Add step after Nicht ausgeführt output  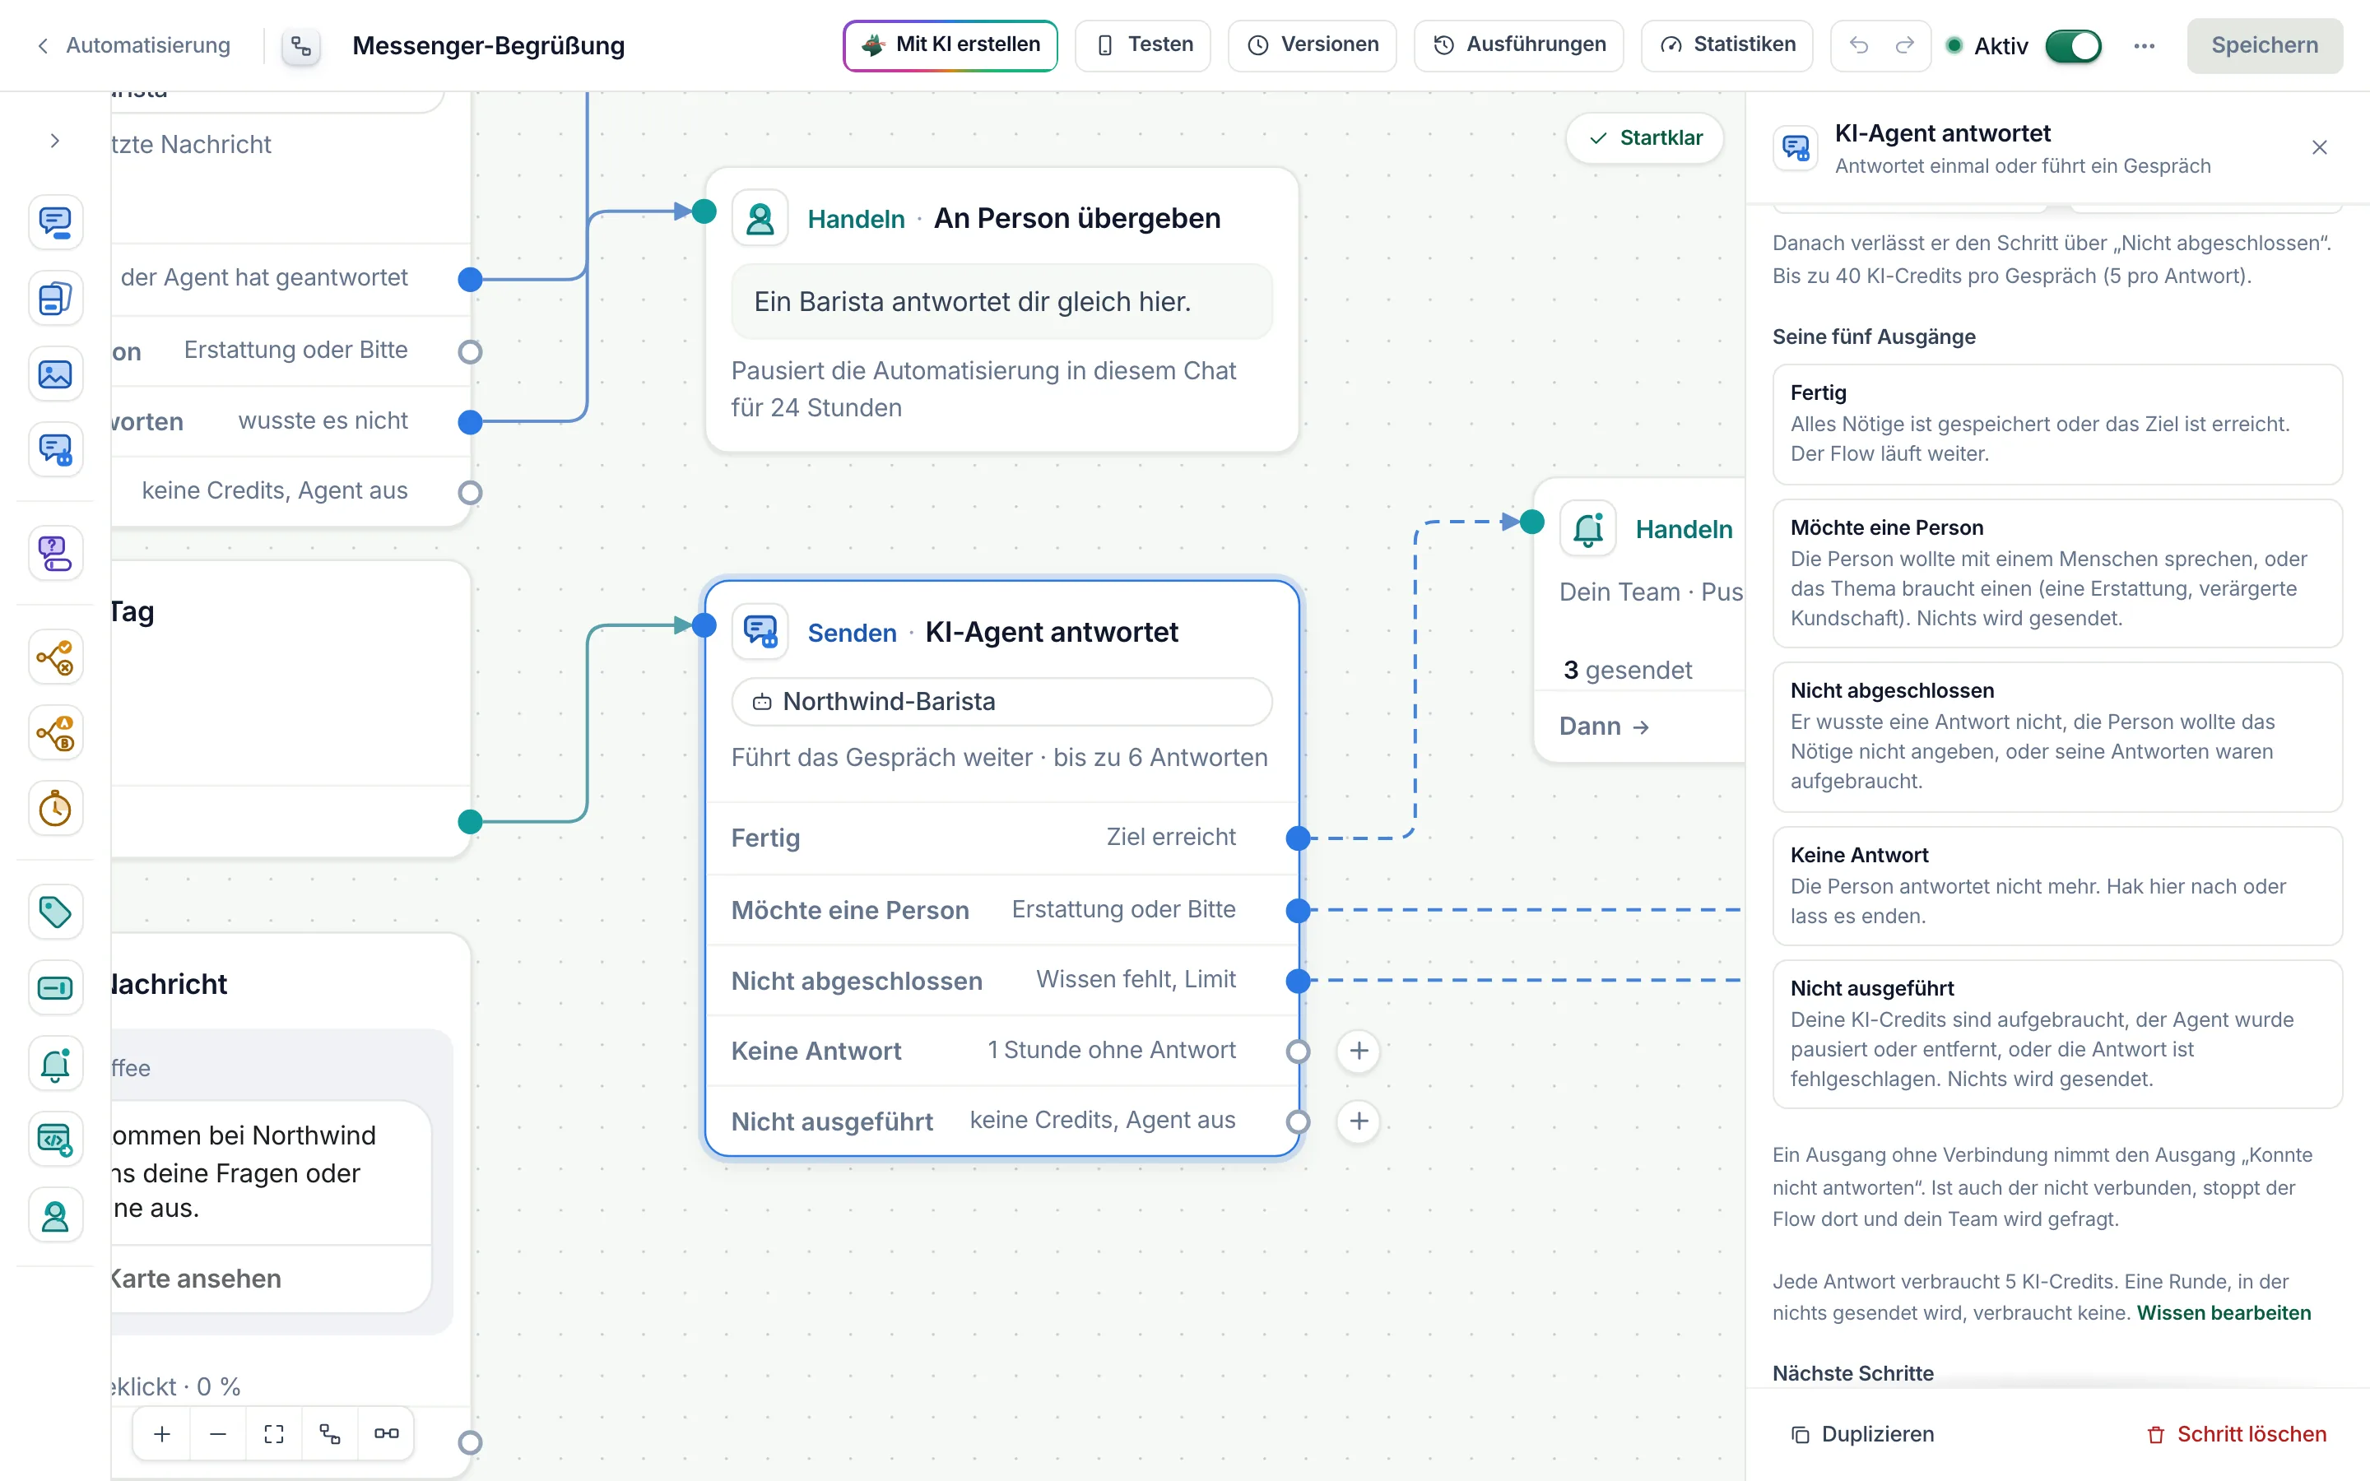click(x=1359, y=1121)
